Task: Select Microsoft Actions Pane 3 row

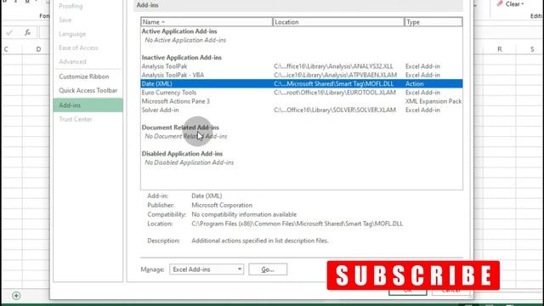Action: [x=302, y=101]
